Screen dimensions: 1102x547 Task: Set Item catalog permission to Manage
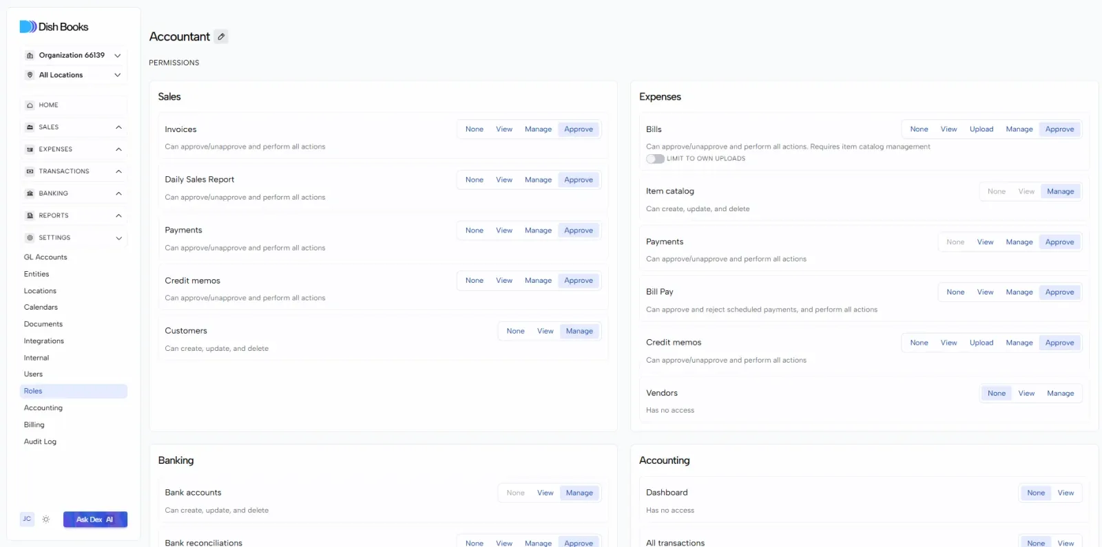pyautogui.click(x=1060, y=191)
